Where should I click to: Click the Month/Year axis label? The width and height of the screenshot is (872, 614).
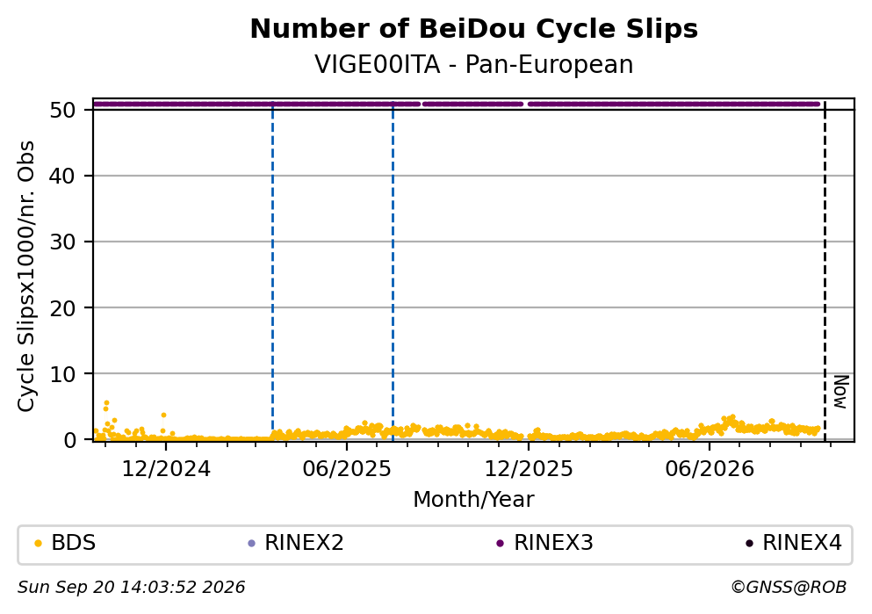474,500
